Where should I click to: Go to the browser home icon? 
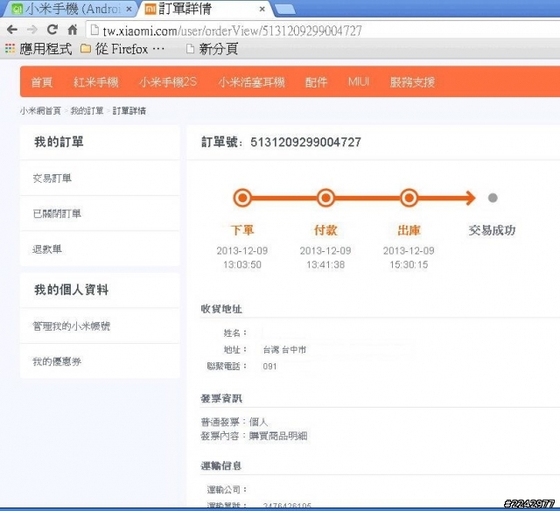pyautogui.click(x=73, y=30)
